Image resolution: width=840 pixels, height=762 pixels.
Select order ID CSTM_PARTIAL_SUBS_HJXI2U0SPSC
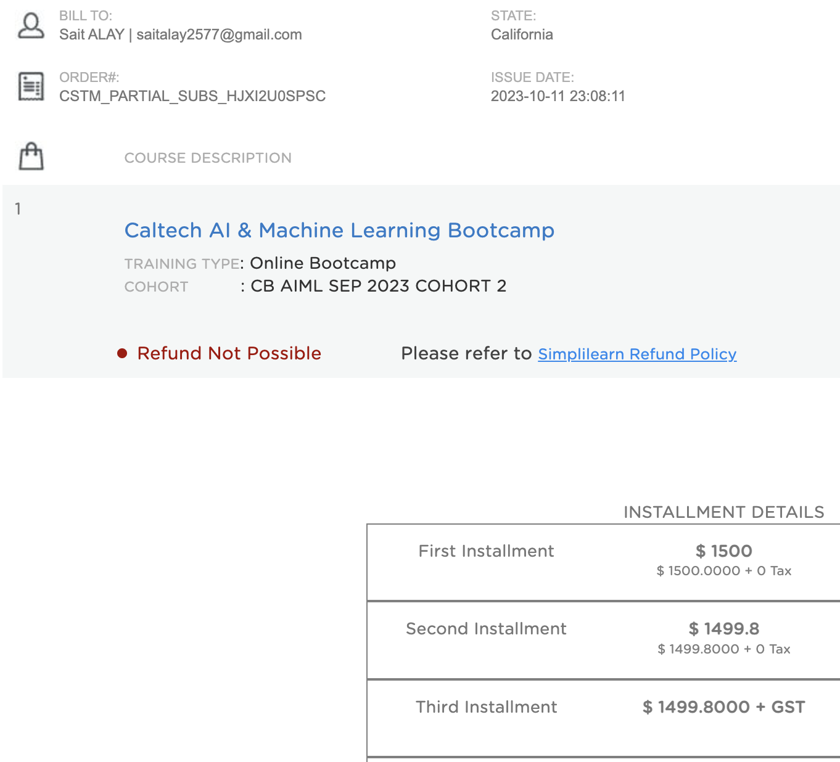pyautogui.click(x=192, y=96)
